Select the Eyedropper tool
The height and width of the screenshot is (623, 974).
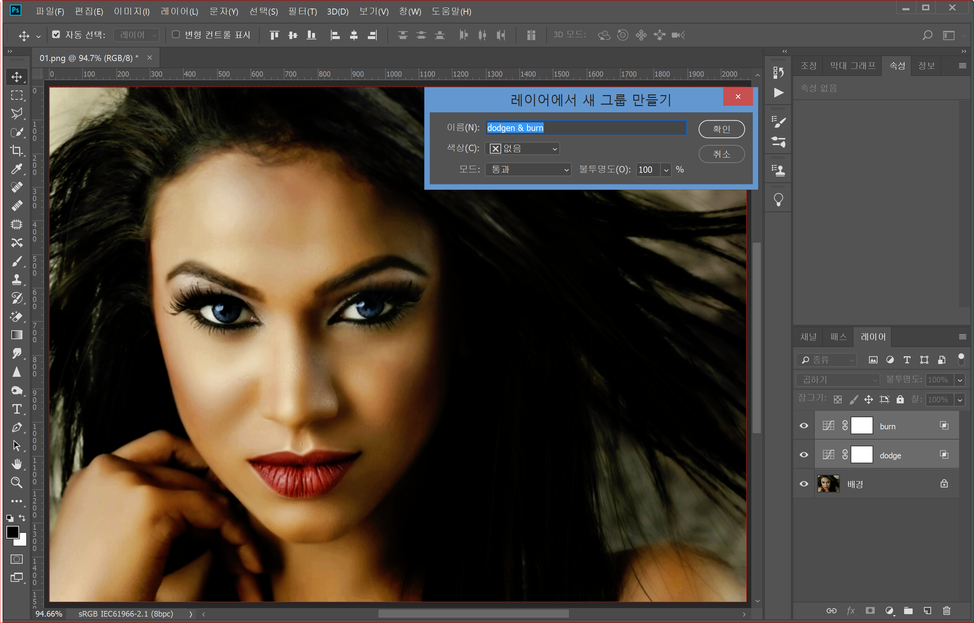17,169
